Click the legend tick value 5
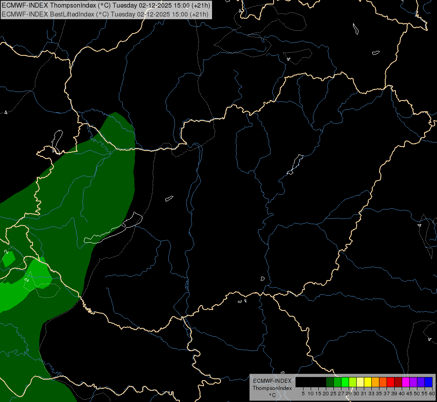 pyautogui.click(x=303, y=394)
